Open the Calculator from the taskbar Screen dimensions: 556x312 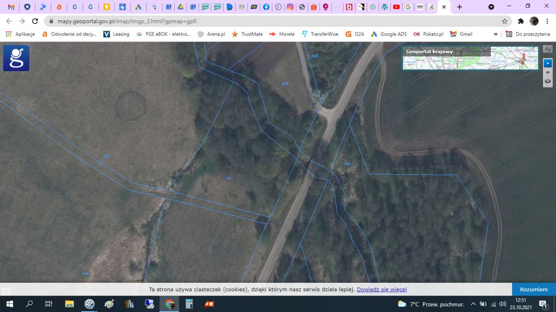coord(189,304)
